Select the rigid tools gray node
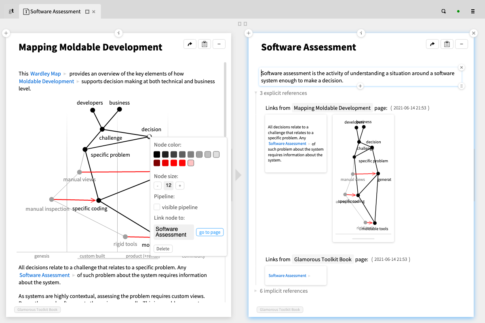Viewport: 485px width, 323px height. (125, 237)
